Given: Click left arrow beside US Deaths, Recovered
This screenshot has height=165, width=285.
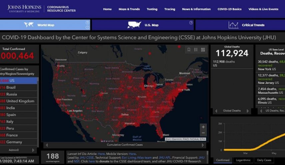Looking at the screenshot, I should (261, 111).
